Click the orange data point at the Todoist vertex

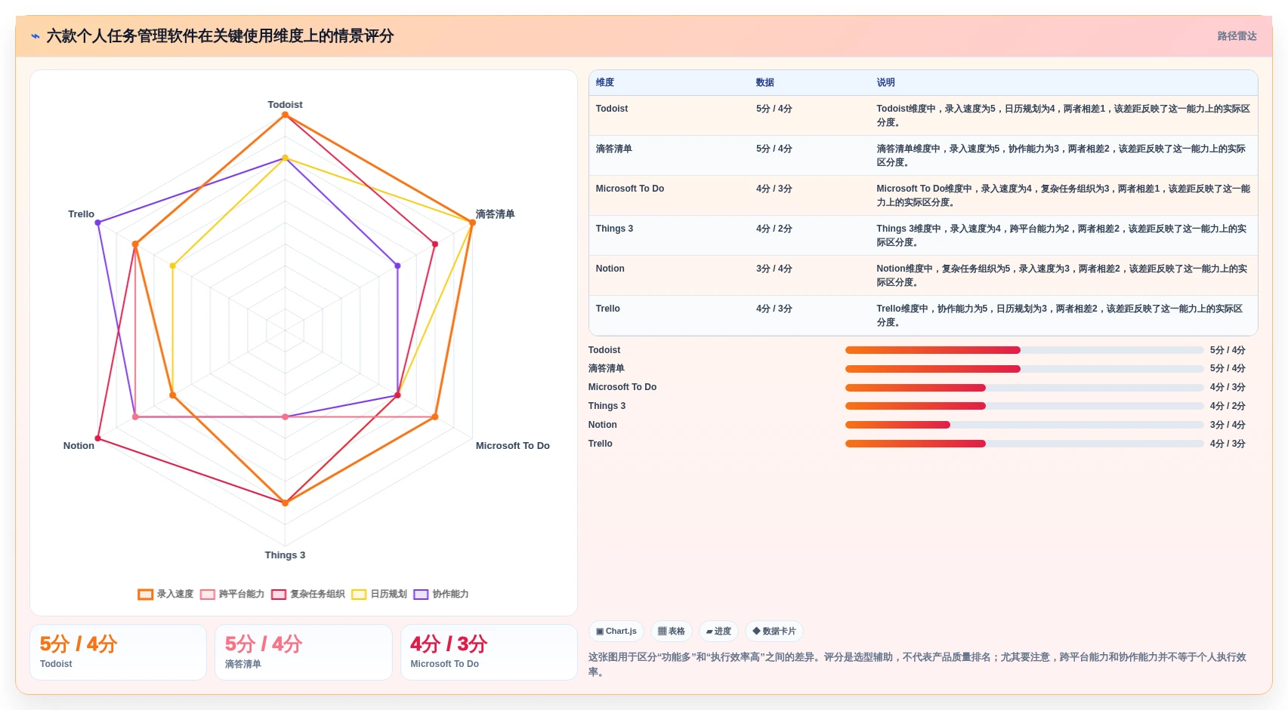(x=285, y=115)
